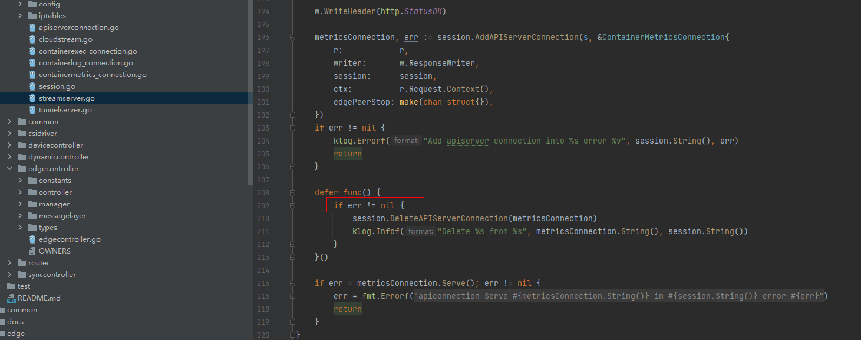Select containerlog_connection.go in the project tree
861x340 pixels.
coord(86,62)
